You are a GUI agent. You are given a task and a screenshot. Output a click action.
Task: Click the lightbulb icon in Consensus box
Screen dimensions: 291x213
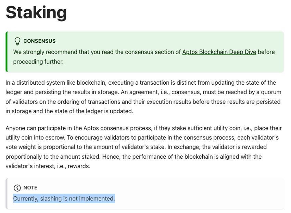[17, 41]
